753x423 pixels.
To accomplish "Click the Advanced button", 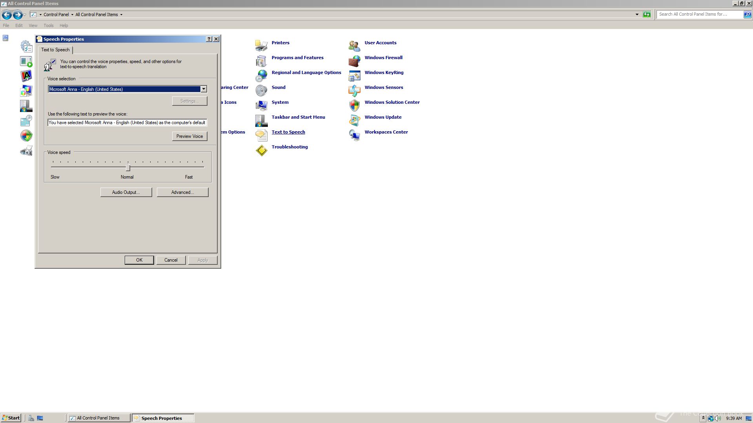I will 182,192.
